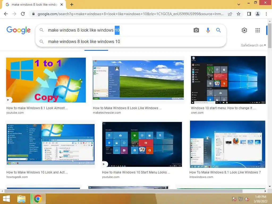Open the Windows Start button
The image size is (272, 204).
tap(6, 199)
